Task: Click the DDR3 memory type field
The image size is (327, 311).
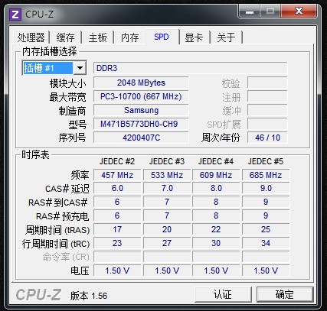Action: click(x=191, y=68)
